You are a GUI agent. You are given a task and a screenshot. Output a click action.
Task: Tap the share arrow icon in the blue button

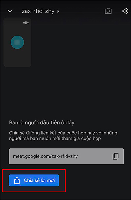click(x=17, y=180)
